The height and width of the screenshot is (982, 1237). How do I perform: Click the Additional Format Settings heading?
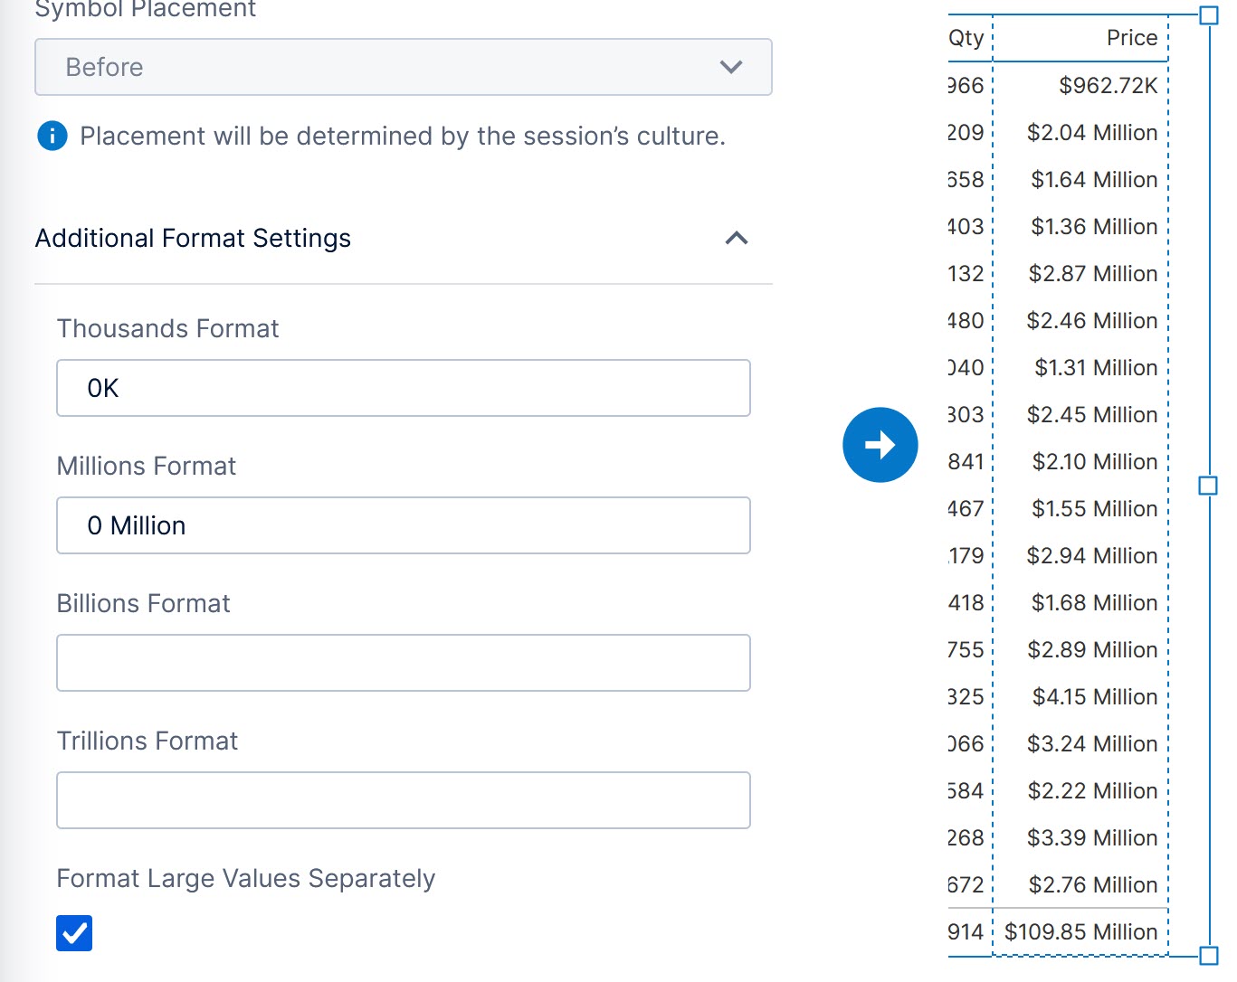(193, 238)
